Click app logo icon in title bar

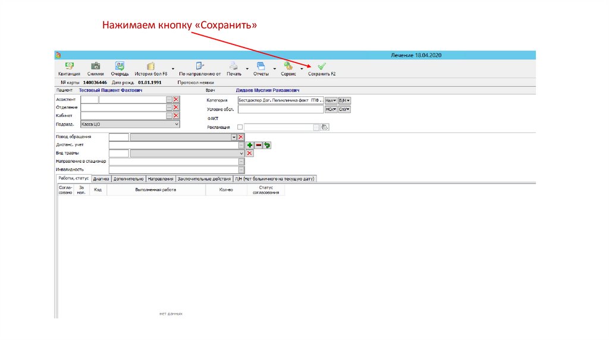coord(58,55)
